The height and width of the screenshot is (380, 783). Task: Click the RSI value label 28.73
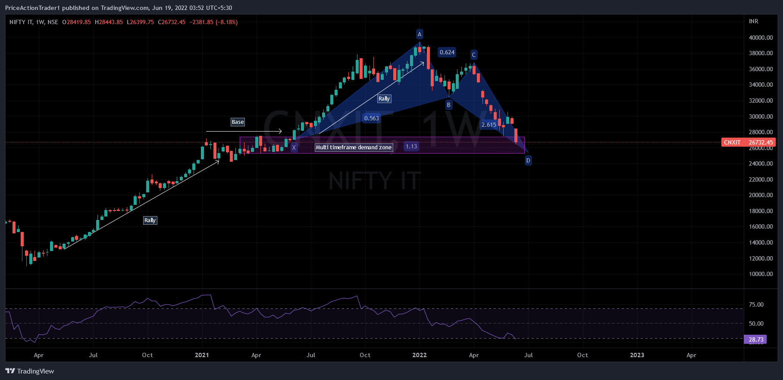[x=756, y=339]
